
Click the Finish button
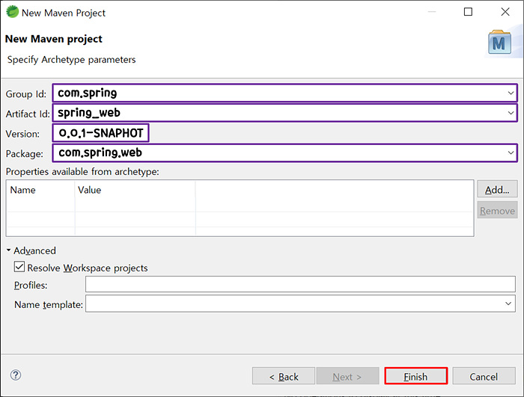point(415,376)
